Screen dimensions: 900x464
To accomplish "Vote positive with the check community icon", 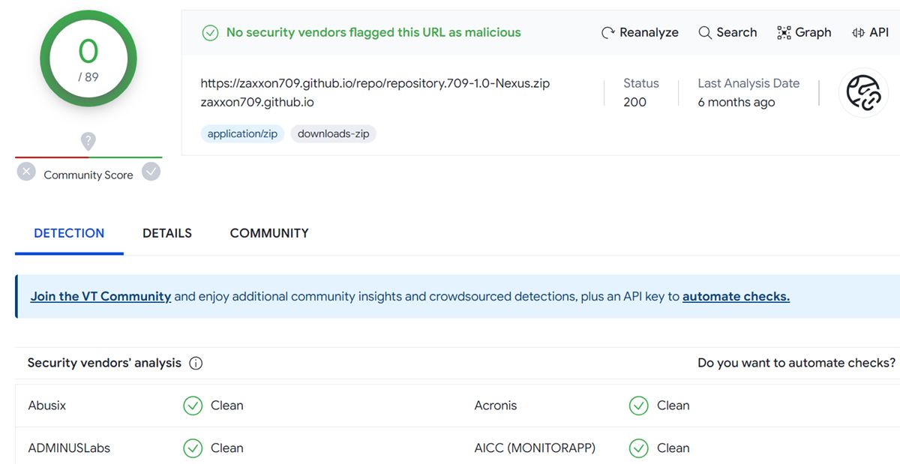I will click(x=151, y=172).
